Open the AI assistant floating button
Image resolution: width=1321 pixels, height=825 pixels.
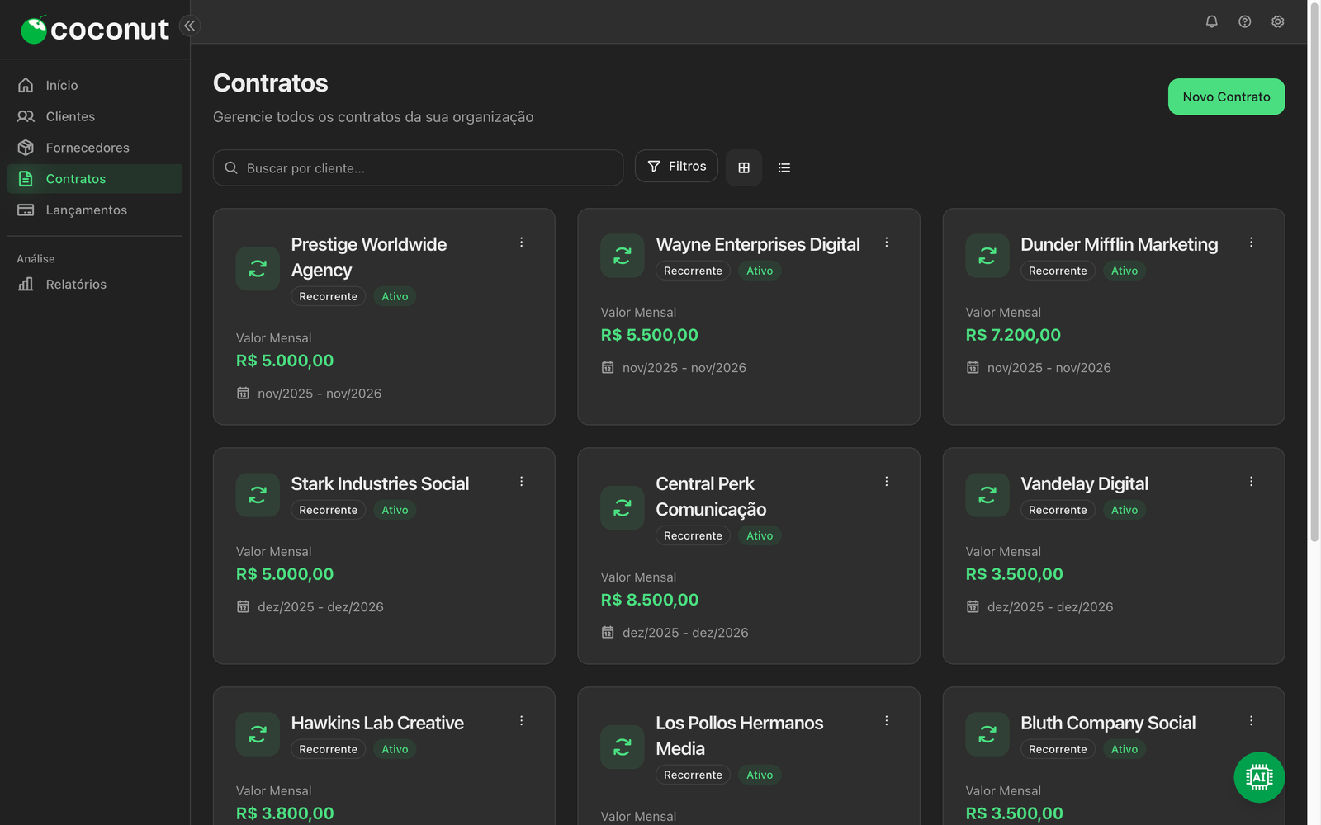click(x=1259, y=777)
